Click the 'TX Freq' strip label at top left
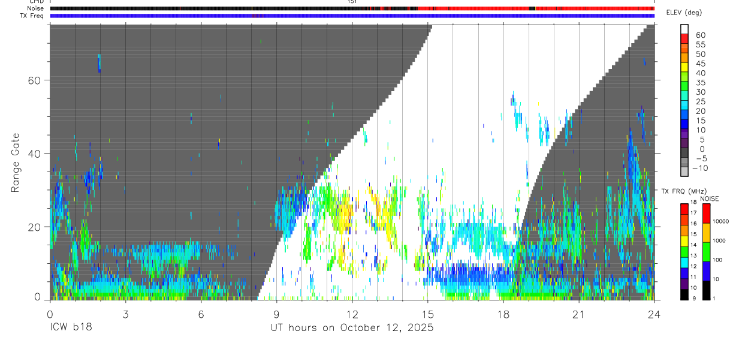Screen dimensions: 736x340 (x=33, y=16)
